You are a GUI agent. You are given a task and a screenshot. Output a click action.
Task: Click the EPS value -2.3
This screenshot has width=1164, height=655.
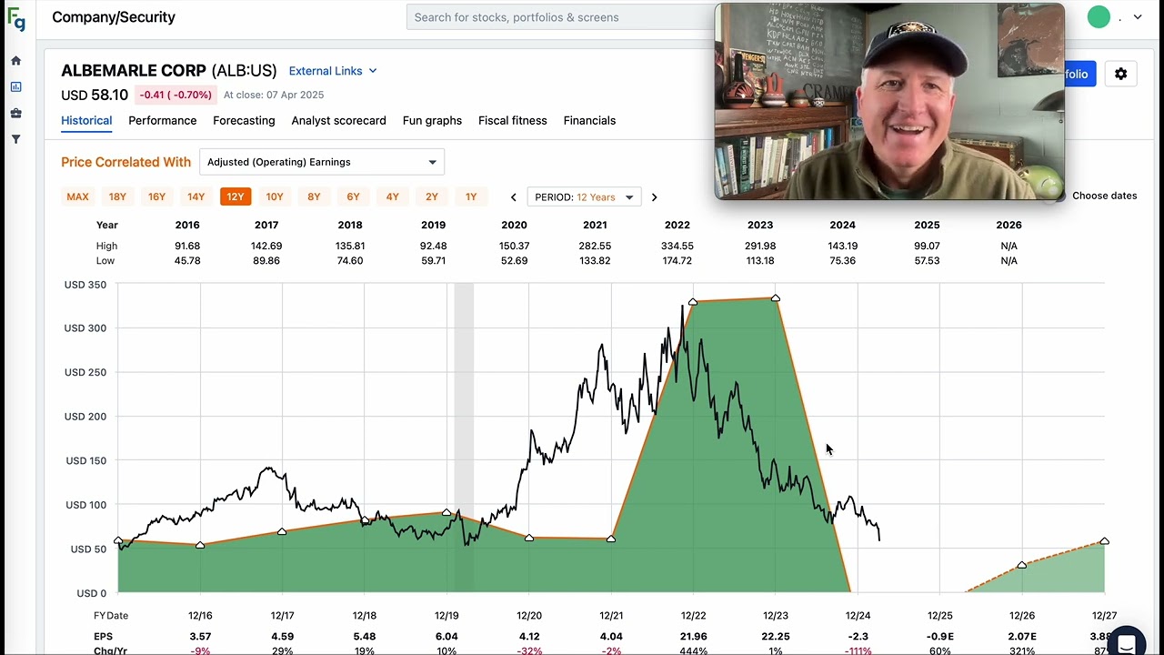point(858,637)
